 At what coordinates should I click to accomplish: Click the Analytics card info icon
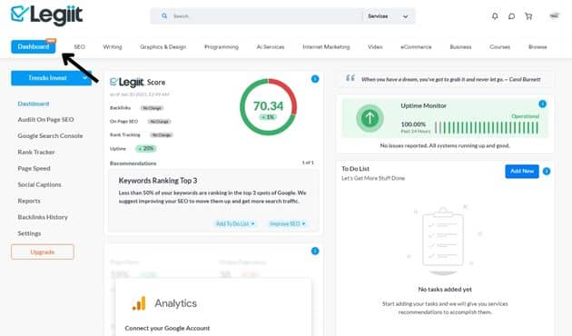315,251
